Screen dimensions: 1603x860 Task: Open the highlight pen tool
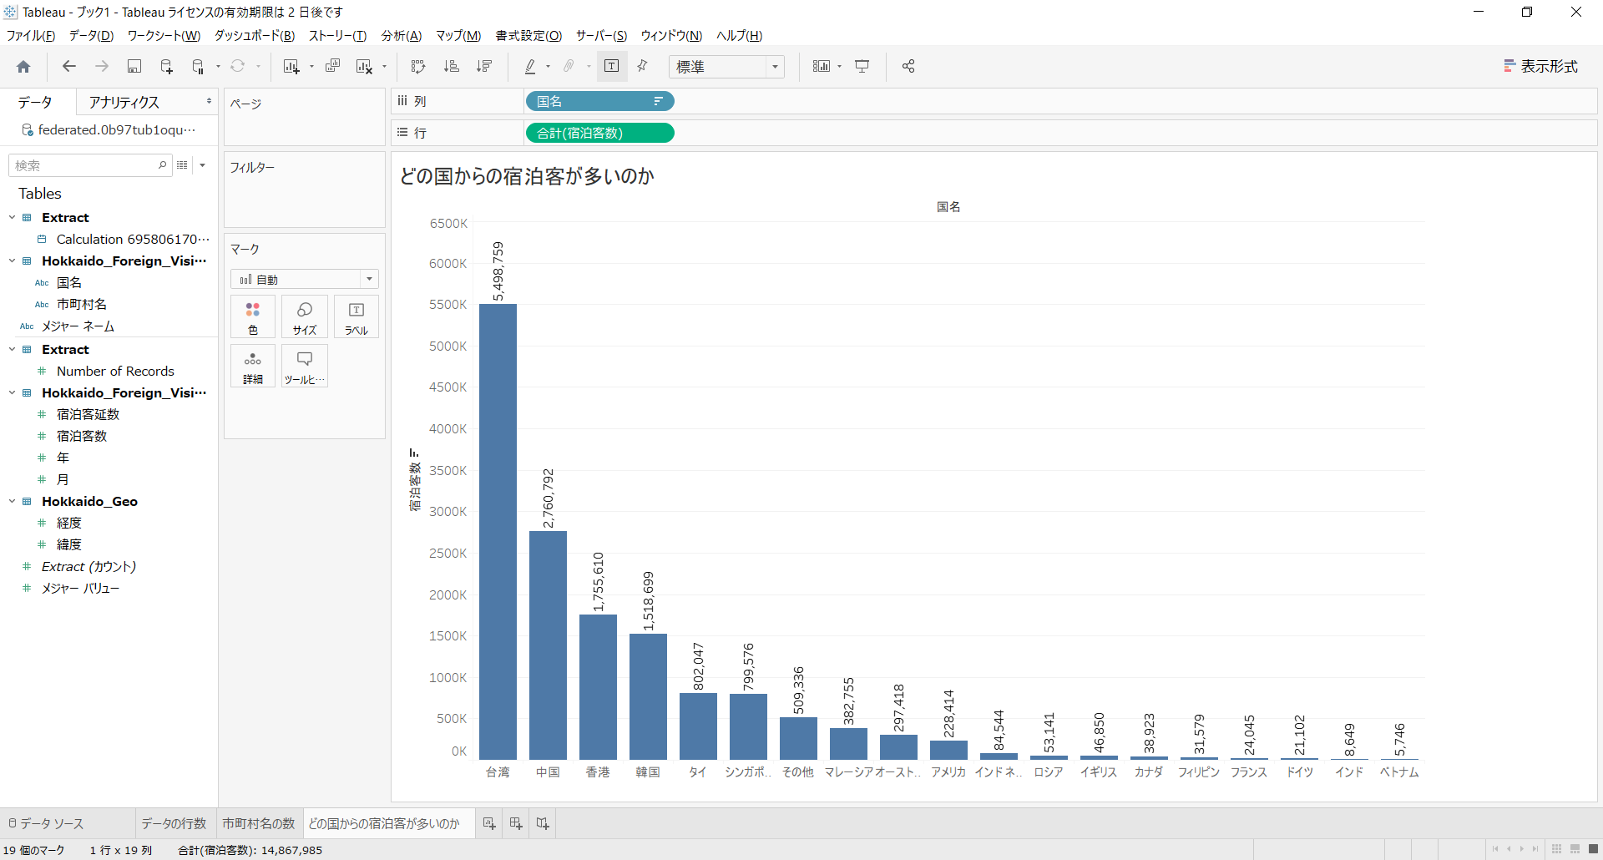pos(530,67)
